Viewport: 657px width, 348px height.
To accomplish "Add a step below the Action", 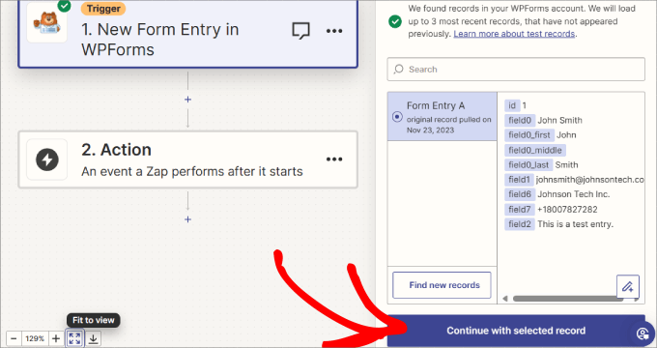I will pos(187,219).
